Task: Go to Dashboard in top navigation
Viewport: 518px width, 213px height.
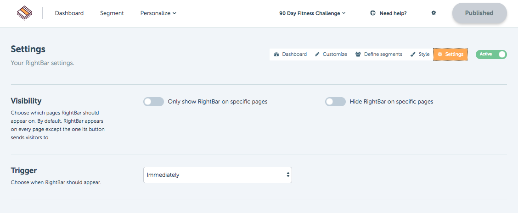Action: pyautogui.click(x=69, y=13)
